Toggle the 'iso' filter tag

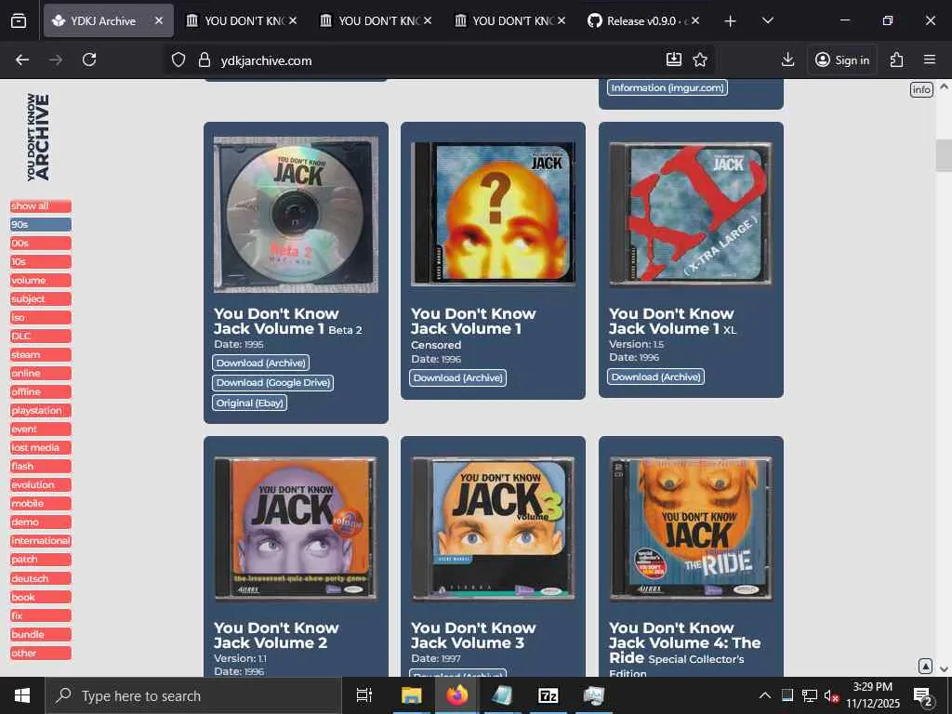41,318
